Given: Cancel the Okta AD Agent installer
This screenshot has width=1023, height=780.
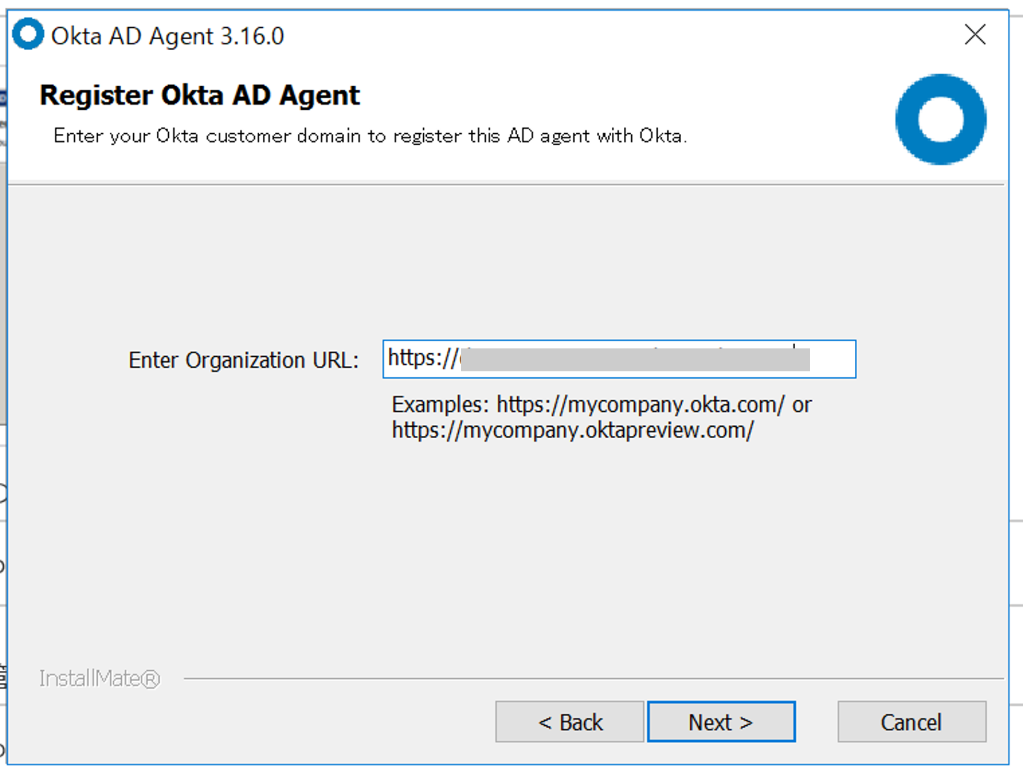Looking at the screenshot, I should point(911,722).
